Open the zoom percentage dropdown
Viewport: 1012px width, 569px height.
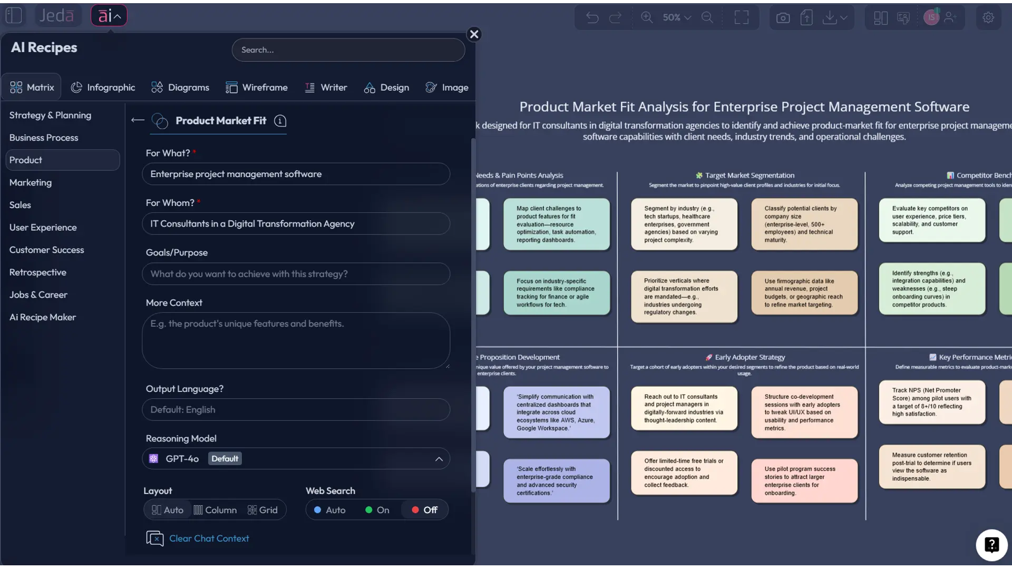(x=676, y=17)
